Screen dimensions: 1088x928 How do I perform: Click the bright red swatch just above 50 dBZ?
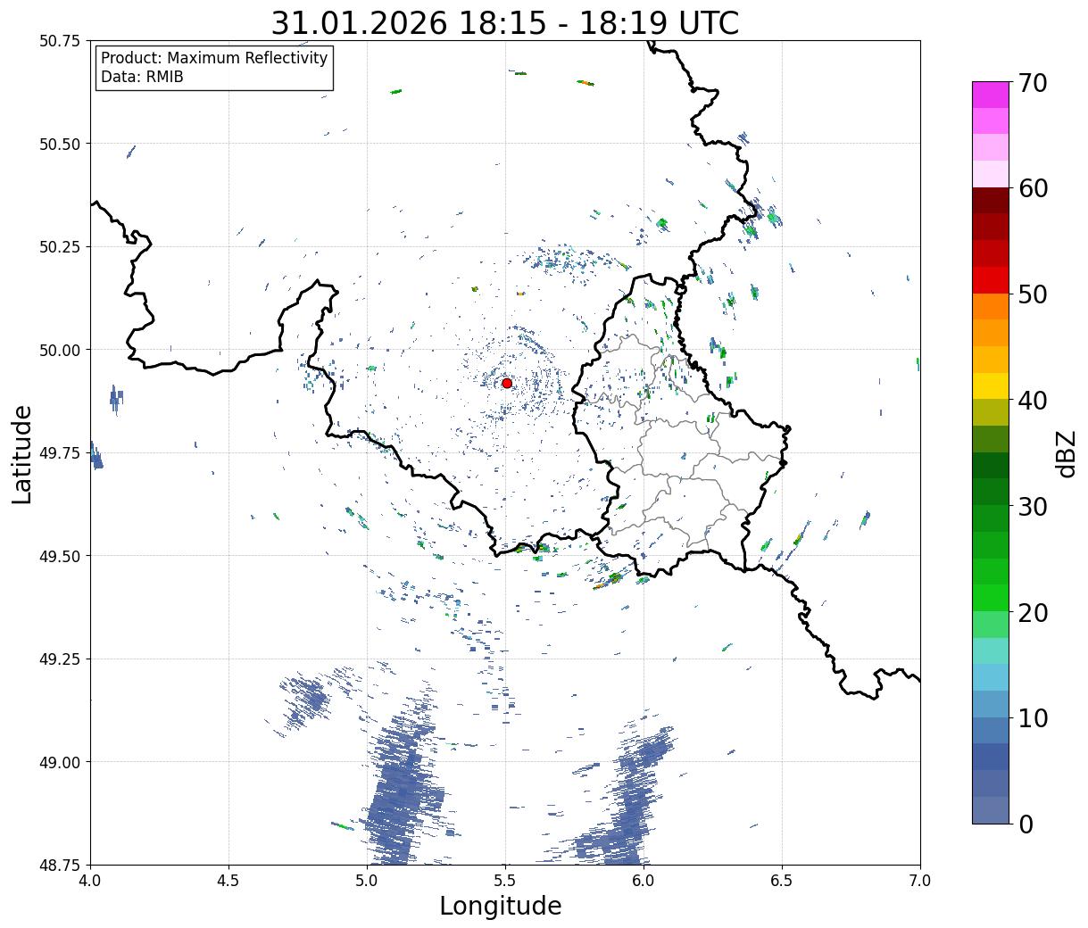(x=991, y=280)
